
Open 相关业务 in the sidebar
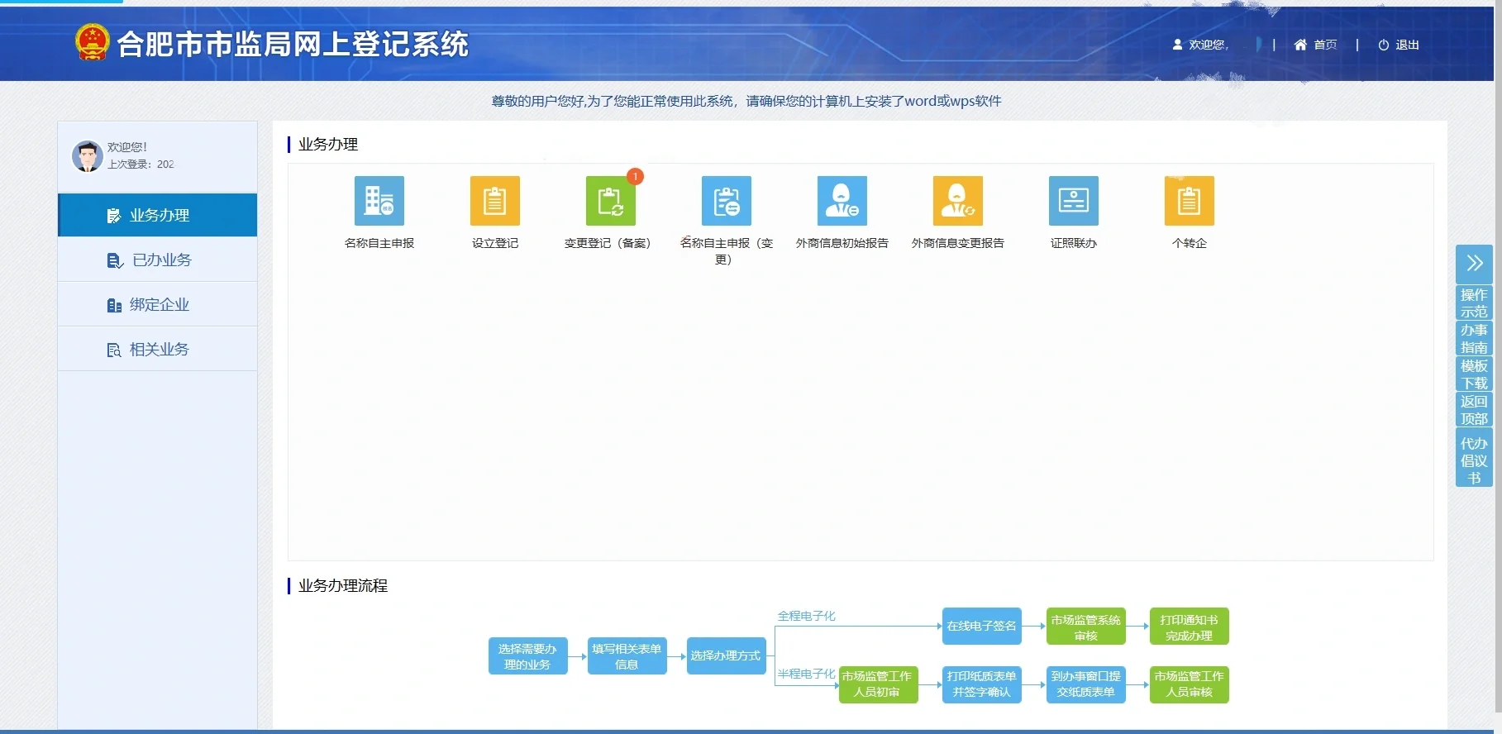coord(158,350)
